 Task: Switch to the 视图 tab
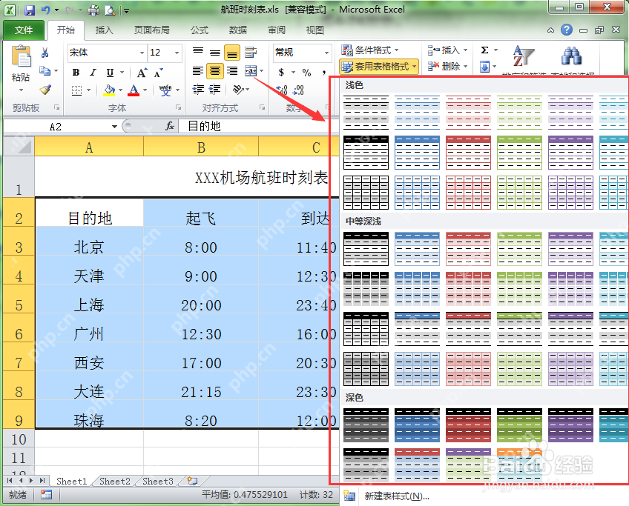click(x=315, y=30)
